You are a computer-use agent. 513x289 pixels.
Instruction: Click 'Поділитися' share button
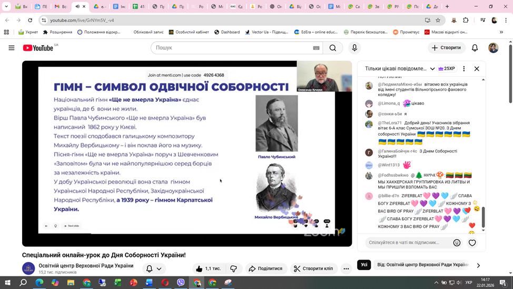pos(265,268)
